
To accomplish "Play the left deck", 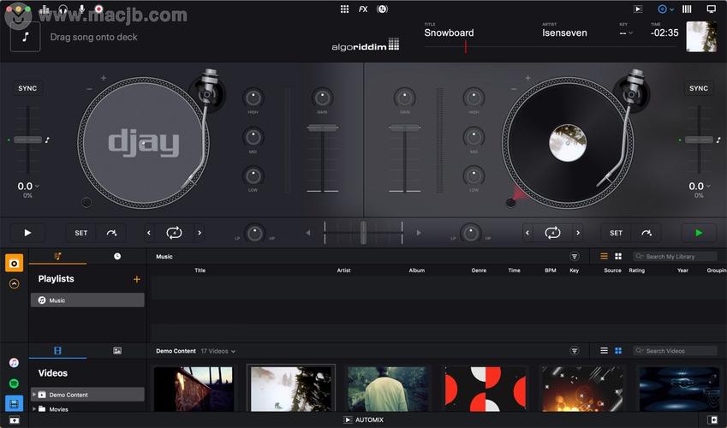I will (27, 233).
